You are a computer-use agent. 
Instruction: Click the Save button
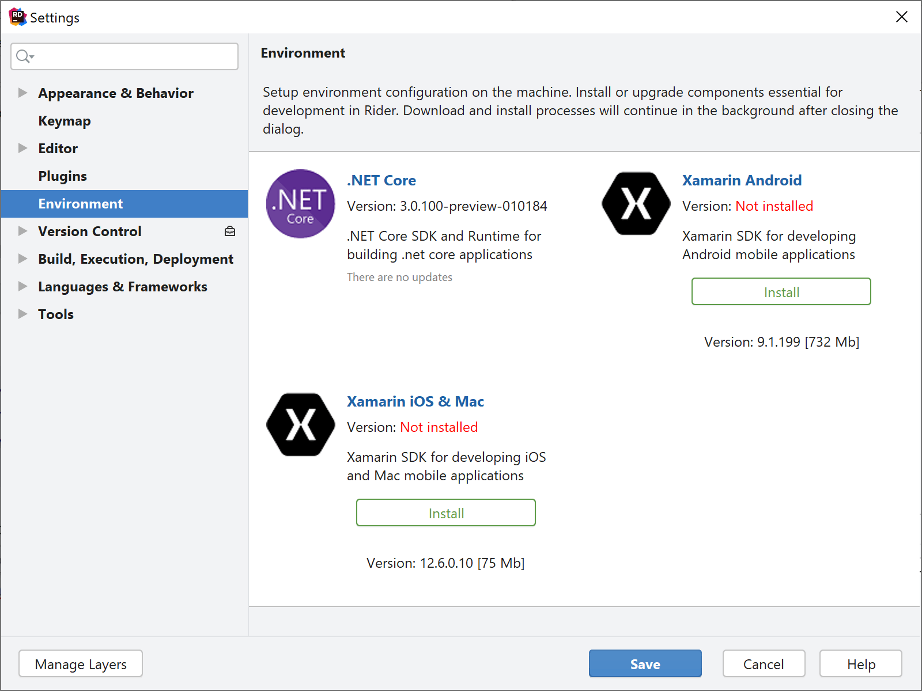click(645, 663)
